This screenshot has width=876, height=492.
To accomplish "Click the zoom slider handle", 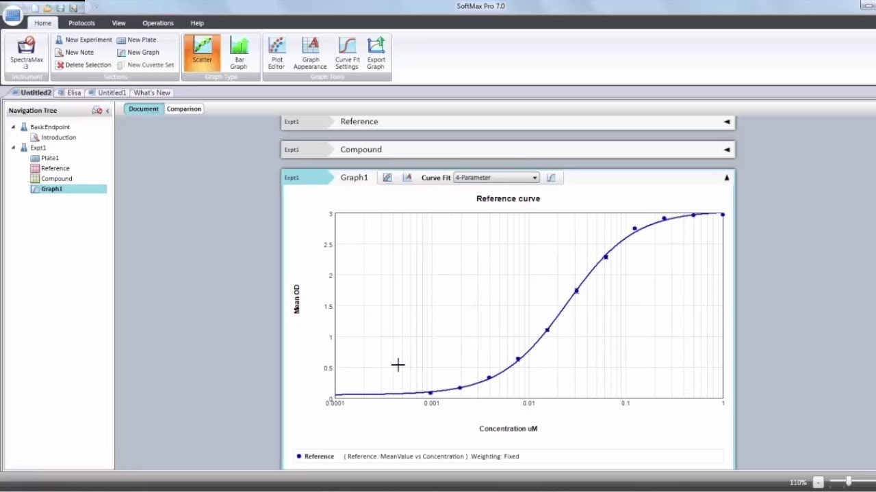I will click(849, 482).
